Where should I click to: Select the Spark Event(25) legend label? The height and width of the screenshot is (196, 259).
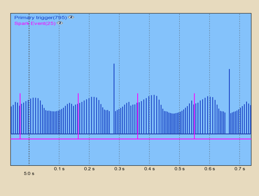35,23
